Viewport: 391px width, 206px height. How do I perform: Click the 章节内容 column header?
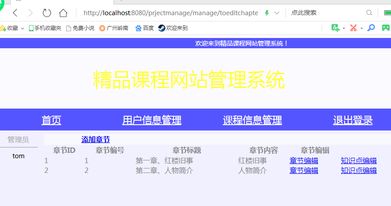point(264,151)
